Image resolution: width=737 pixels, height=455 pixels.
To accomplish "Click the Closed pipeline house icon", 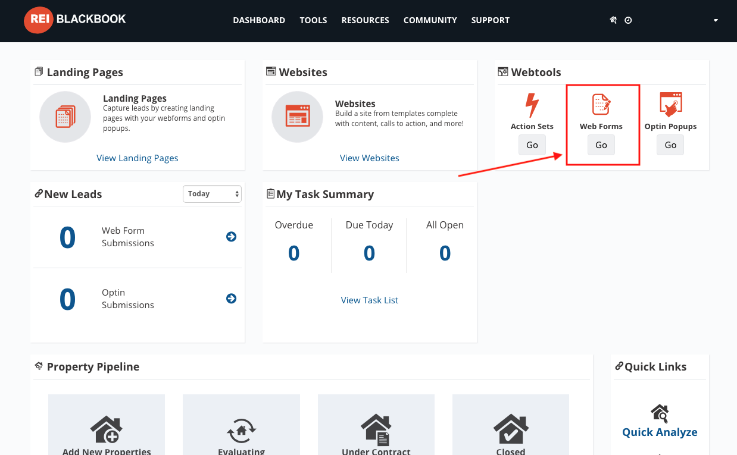I will pos(511,429).
